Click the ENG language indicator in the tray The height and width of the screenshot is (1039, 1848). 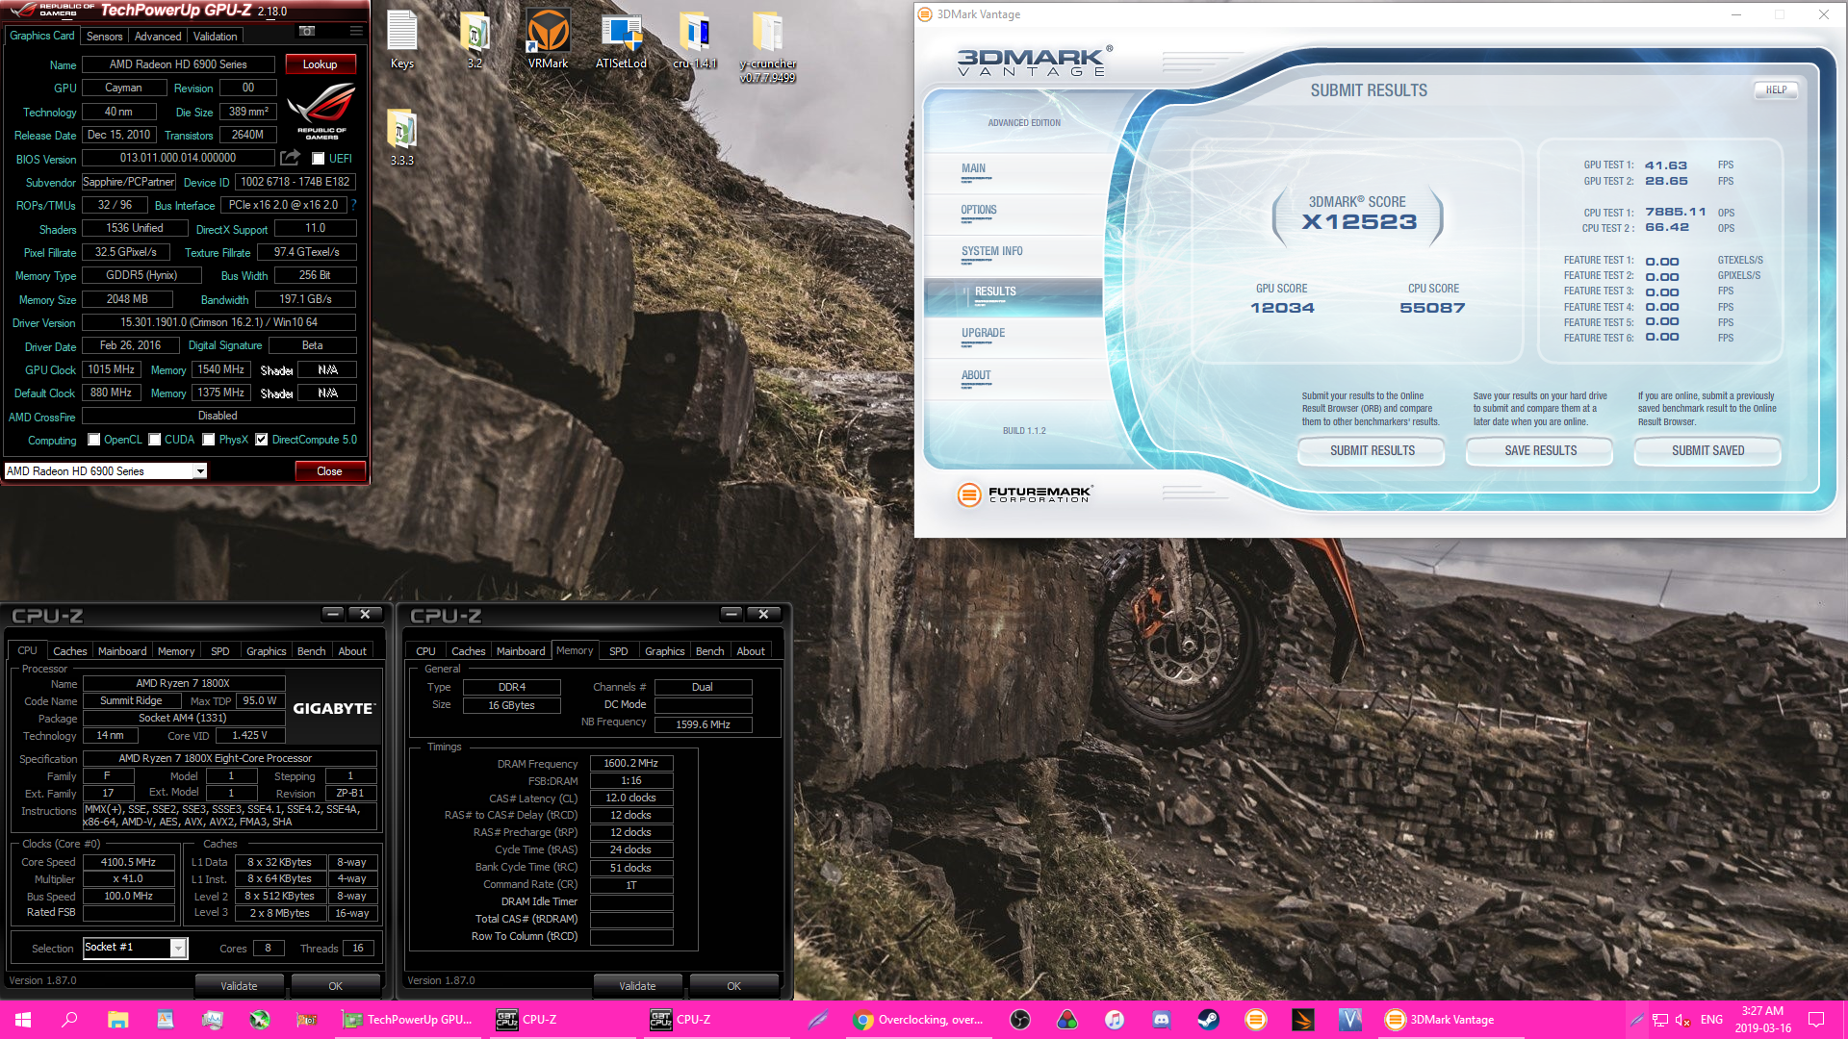tap(1711, 1020)
